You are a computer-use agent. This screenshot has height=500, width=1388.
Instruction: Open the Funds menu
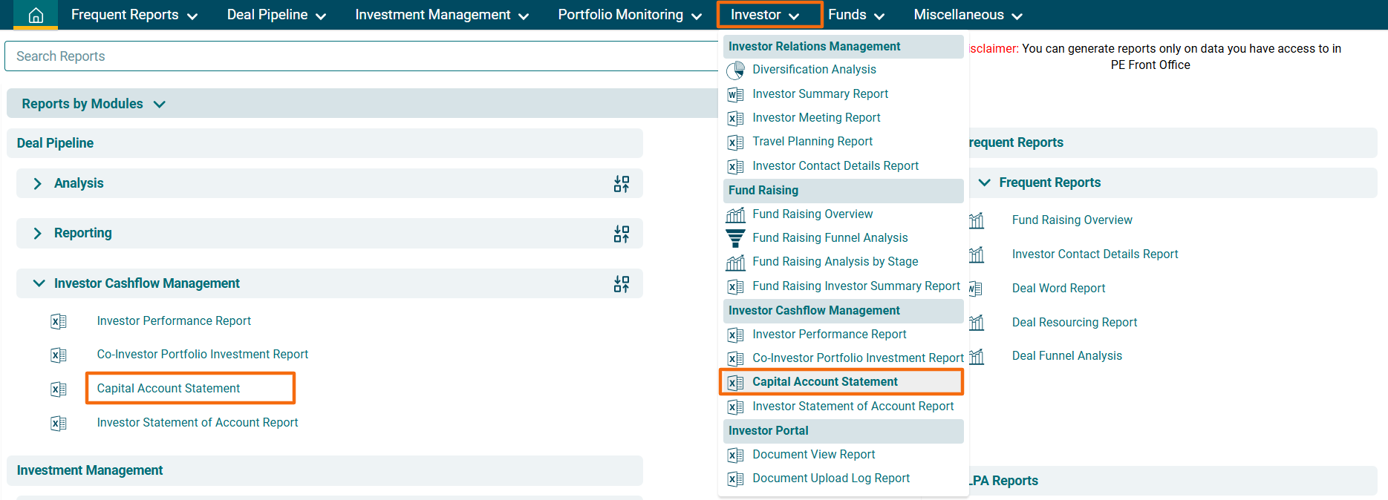click(856, 15)
